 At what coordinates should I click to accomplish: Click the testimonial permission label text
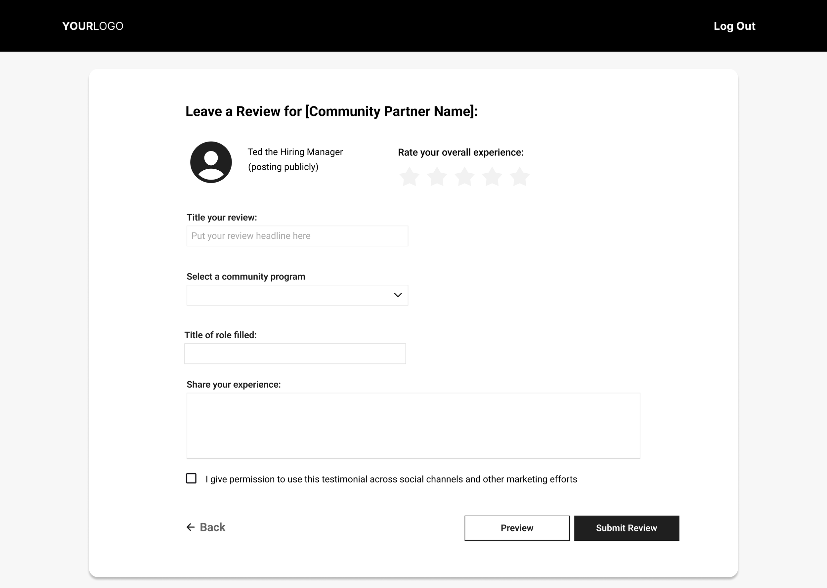[391, 479]
